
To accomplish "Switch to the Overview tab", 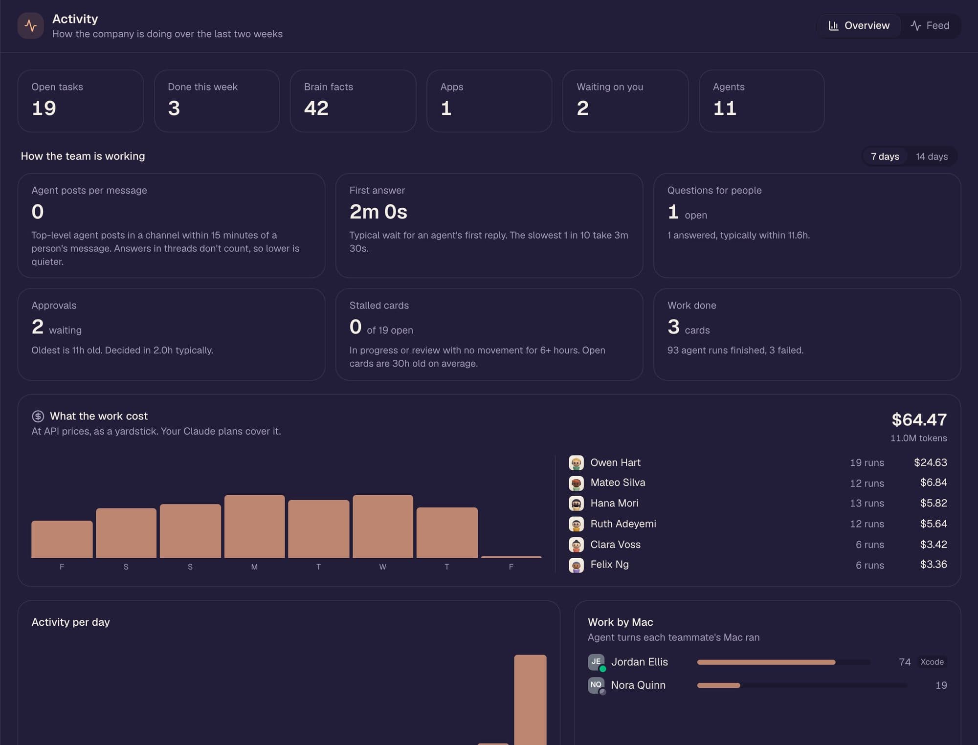I will [859, 25].
